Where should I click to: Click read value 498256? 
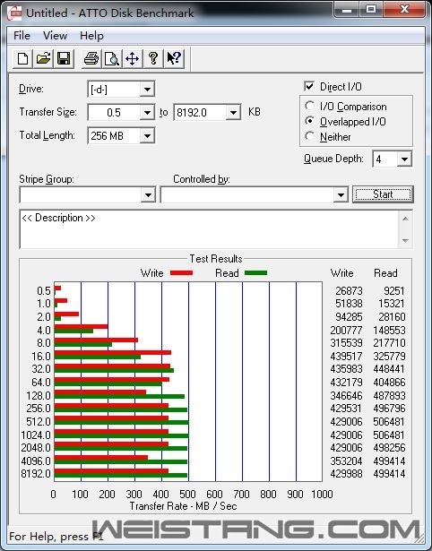click(x=389, y=447)
